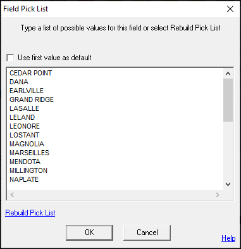Click the horizontal scrollbar right arrow
The image size is (241, 249).
218,195
